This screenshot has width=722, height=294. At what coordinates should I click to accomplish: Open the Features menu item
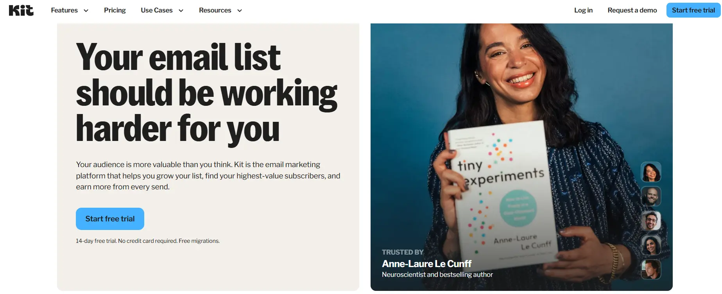[64, 10]
